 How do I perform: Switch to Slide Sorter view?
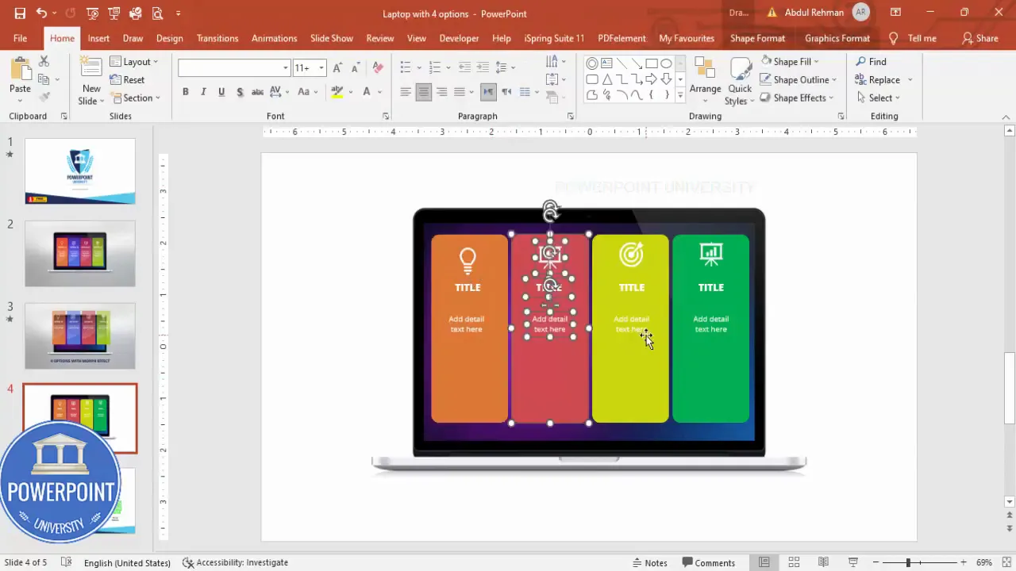(794, 562)
